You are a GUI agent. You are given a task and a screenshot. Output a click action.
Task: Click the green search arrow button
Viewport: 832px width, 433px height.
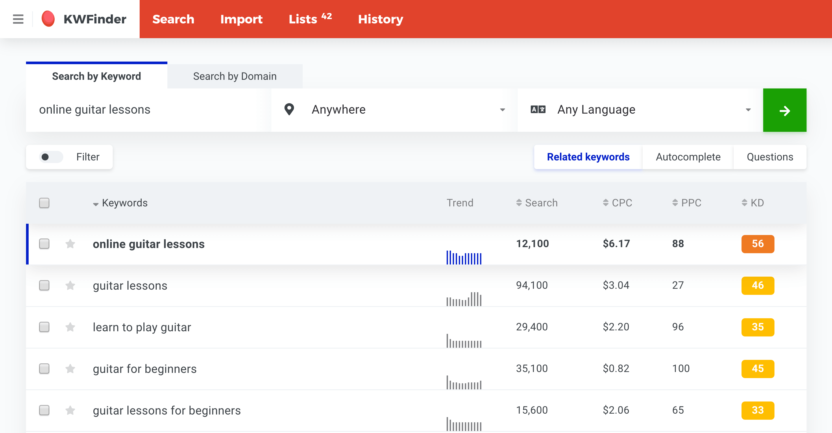pyautogui.click(x=785, y=110)
